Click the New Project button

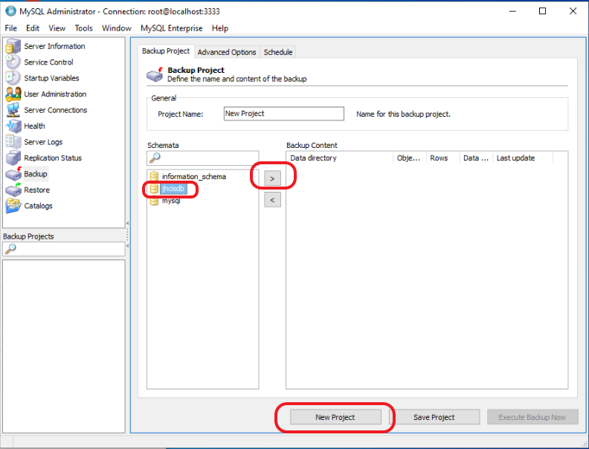coord(335,417)
